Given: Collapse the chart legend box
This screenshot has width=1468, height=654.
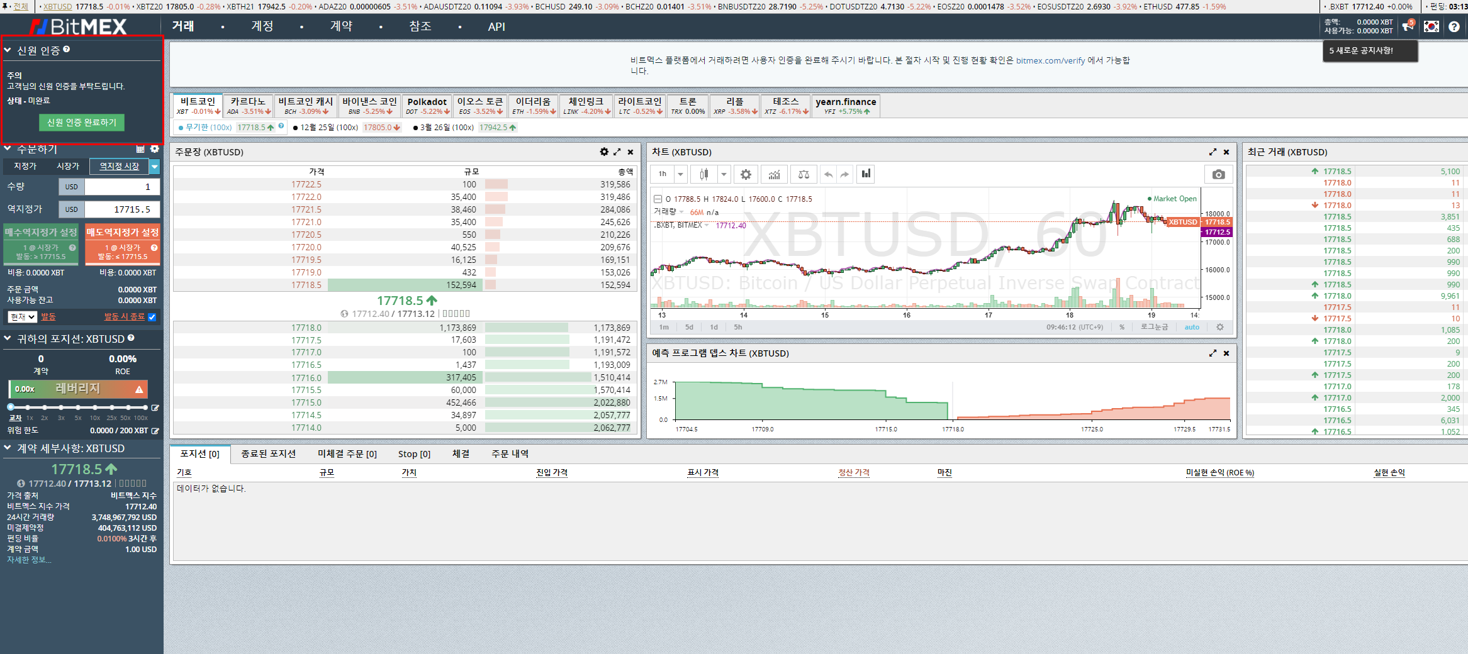Looking at the screenshot, I should click(x=658, y=199).
